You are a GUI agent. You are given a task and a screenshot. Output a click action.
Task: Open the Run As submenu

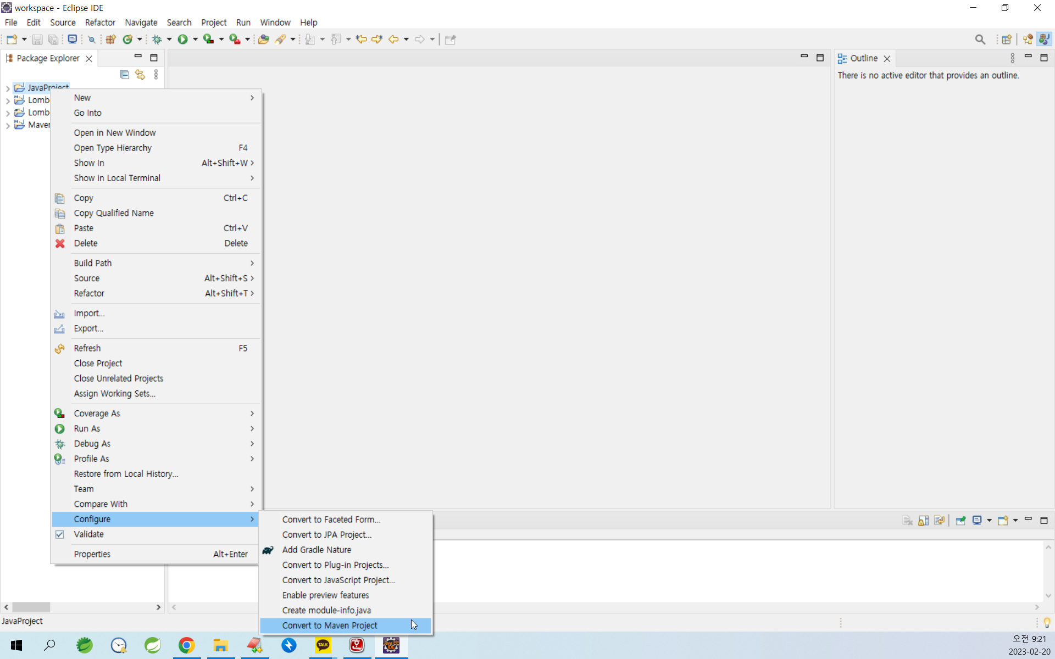156,428
